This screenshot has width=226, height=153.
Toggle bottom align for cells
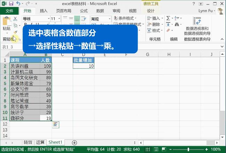click(x=77, y=18)
